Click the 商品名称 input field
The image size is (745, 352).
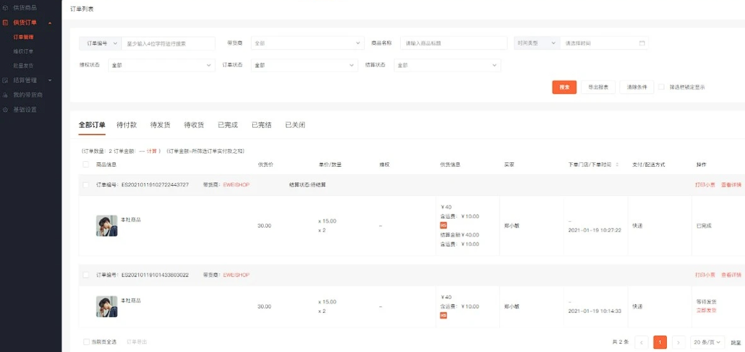pyautogui.click(x=453, y=43)
